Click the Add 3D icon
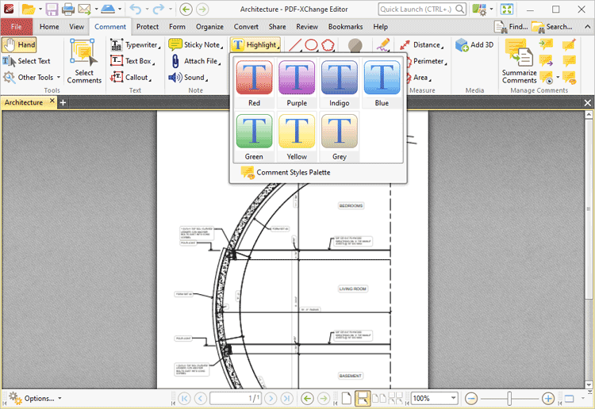This screenshot has width=595, height=409. (x=474, y=45)
